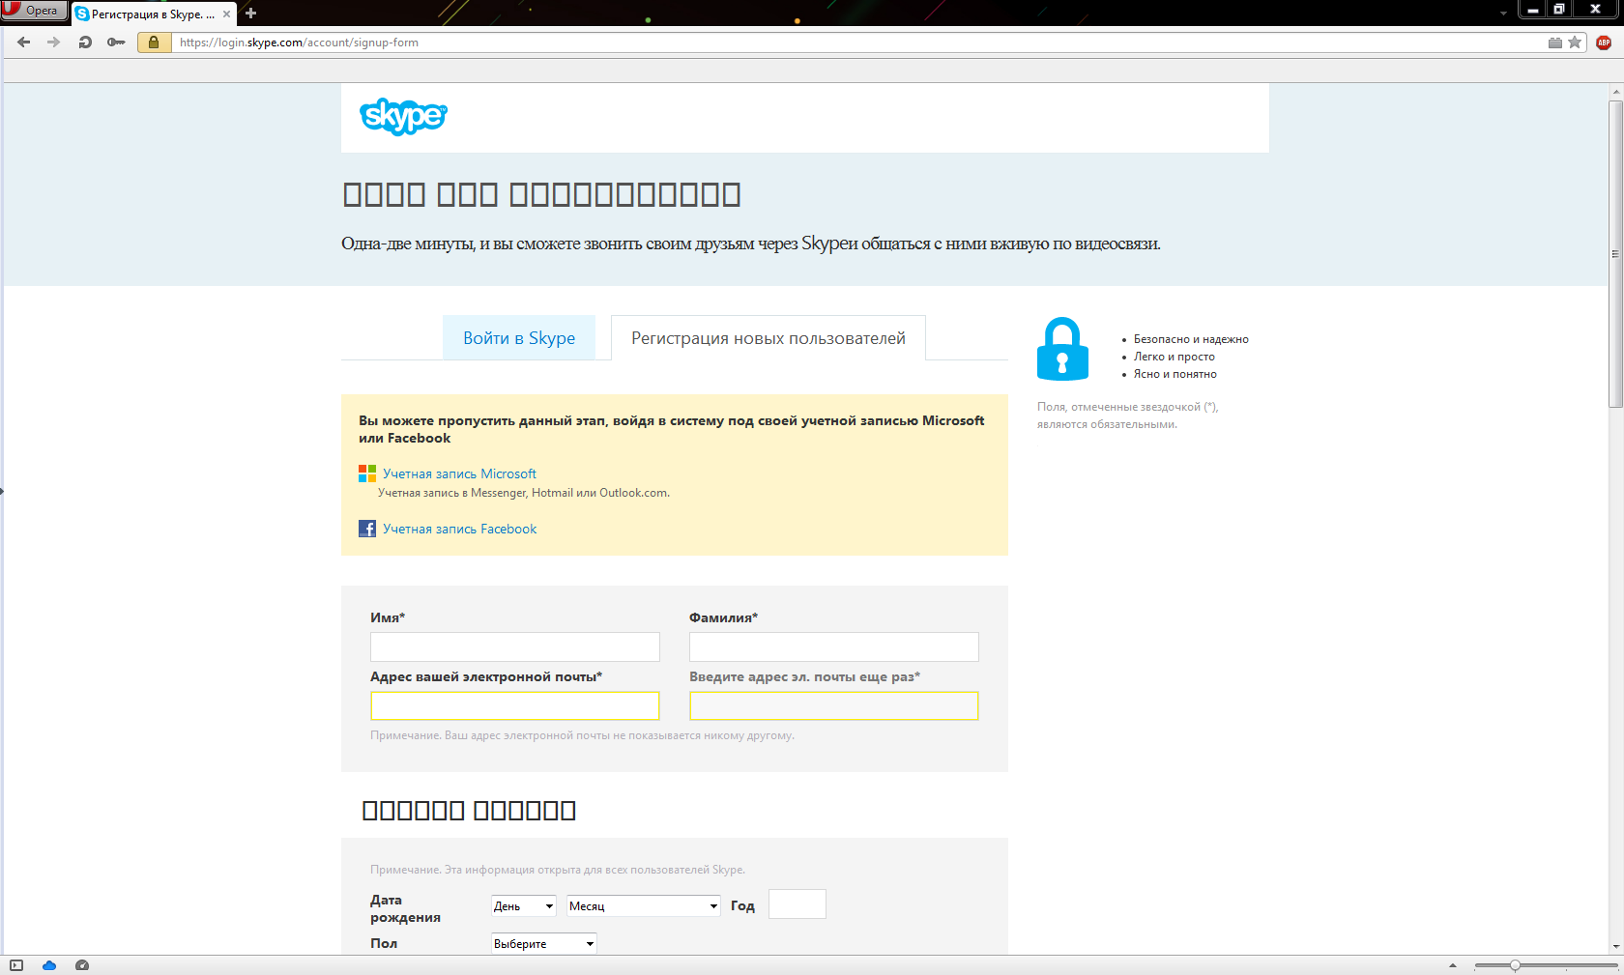Click the "Дата рождения" label

tap(405, 908)
